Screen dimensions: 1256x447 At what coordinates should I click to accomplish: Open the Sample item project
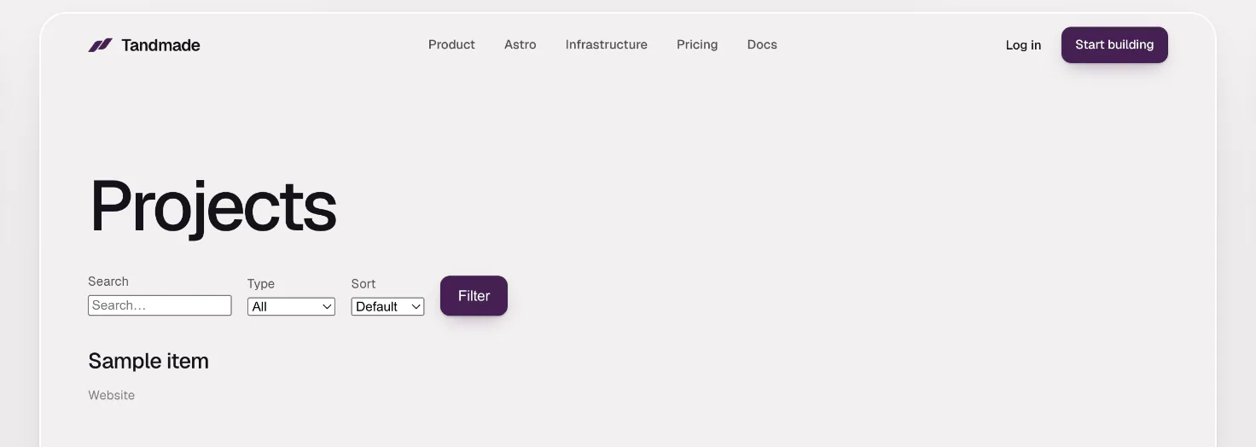coord(148,361)
